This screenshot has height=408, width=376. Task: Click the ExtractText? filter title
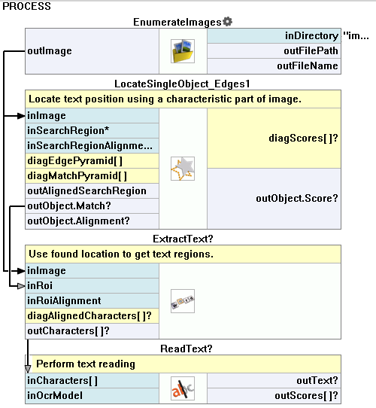[183, 239]
